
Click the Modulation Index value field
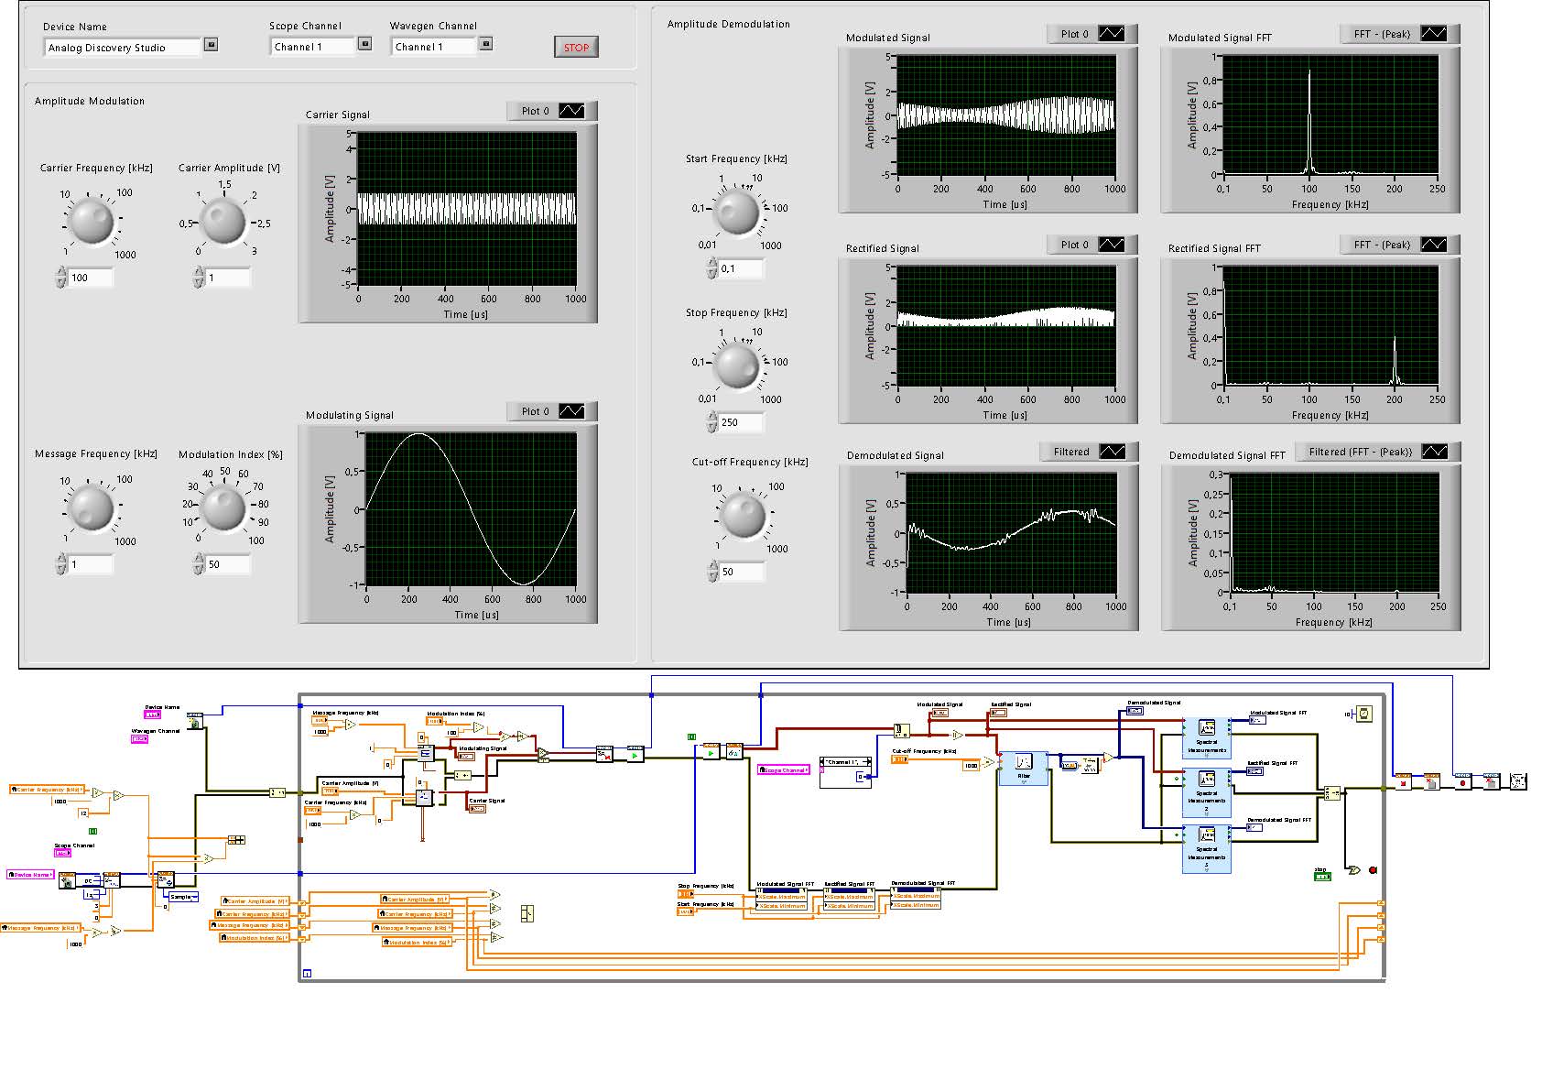228,564
